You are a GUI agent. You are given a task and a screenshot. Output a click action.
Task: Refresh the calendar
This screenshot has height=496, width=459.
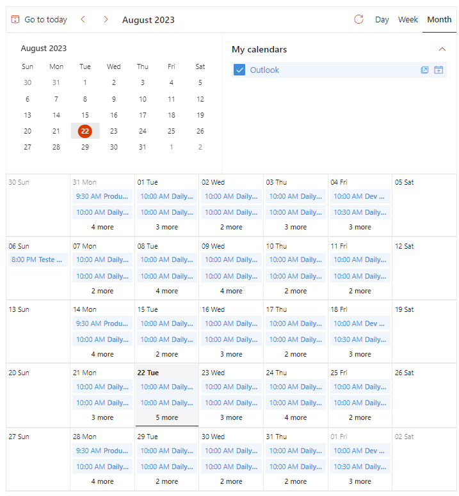[358, 19]
